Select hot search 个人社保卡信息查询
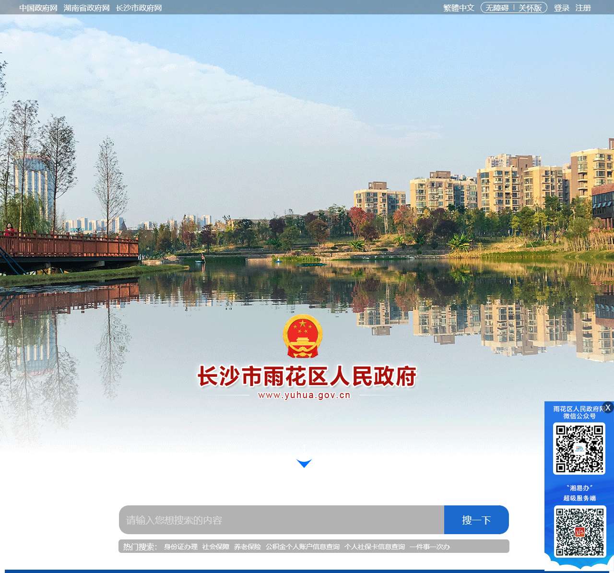This screenshot has height=573, width=614. [x=375, y=547]
